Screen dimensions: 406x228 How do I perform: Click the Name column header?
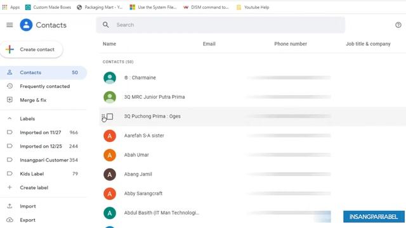click(109, 44)
